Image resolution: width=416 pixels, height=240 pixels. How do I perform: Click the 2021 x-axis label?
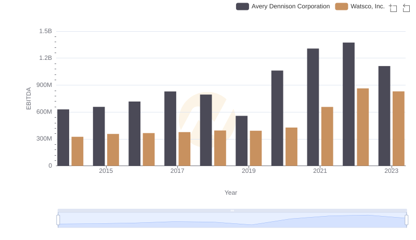[x=320, y=171]
